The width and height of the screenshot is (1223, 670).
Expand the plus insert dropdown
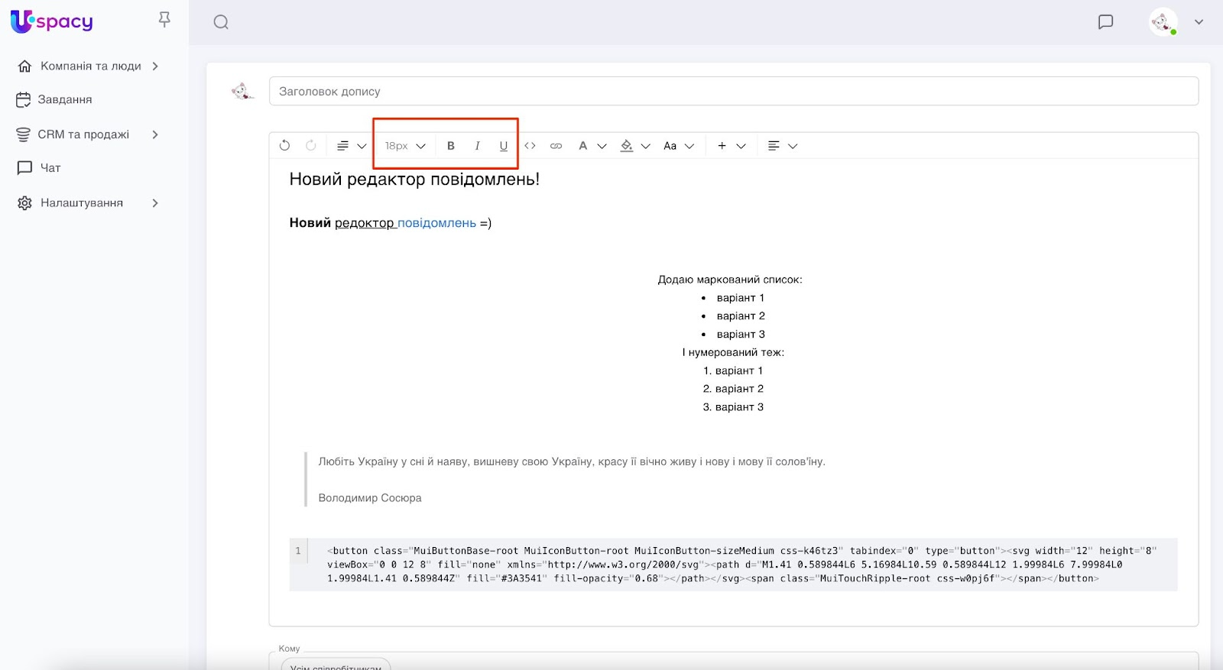pyautogui.click(x=730, y=146)
